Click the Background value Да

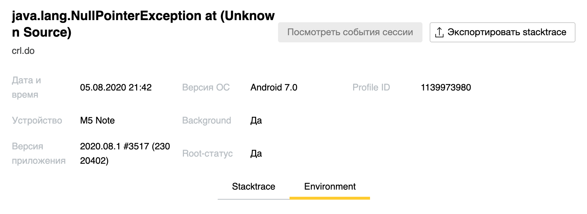point(256,121)
